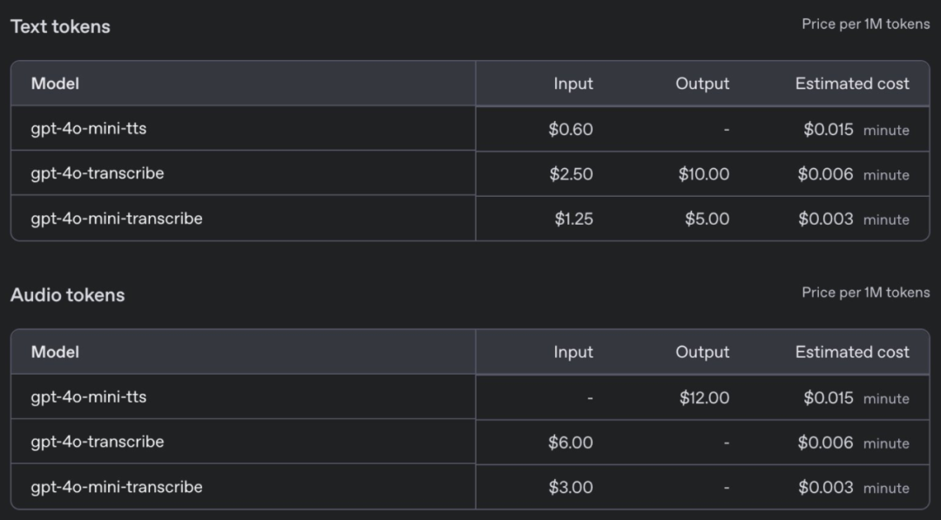Click the $2.50 input price cell
This screenshot has height=520, width=941.
tap(571, 174)
